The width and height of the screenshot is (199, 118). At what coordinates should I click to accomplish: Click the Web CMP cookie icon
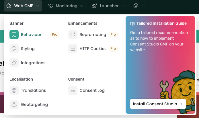point(9,6)
